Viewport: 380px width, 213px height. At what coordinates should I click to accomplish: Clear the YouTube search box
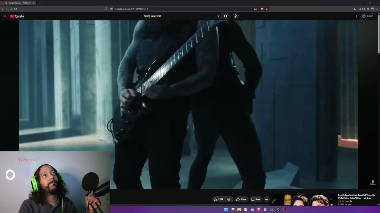point(218,16)
